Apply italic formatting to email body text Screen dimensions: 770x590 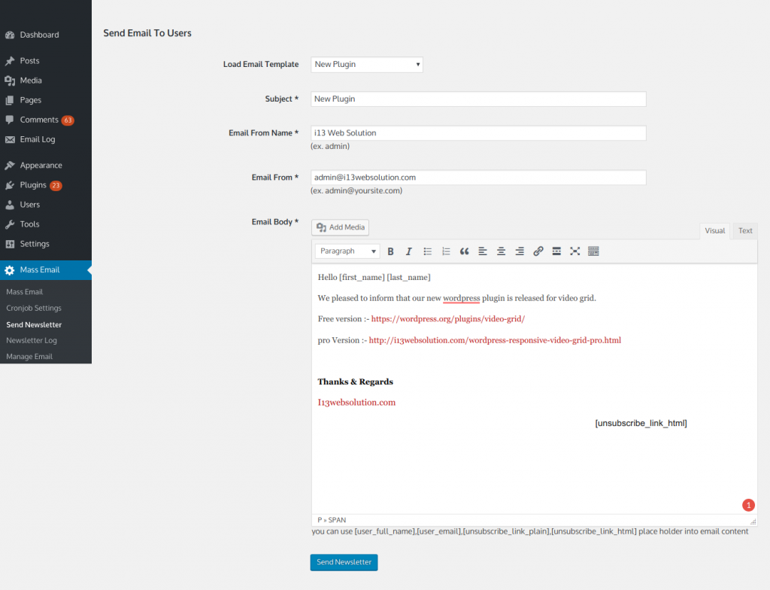pos(408,251)
